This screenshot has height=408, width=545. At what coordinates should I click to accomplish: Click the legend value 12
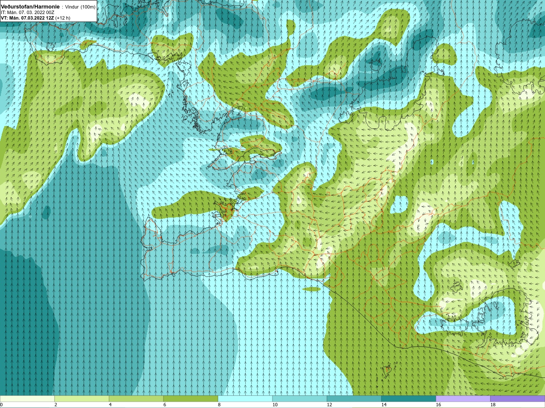[330, 405]
